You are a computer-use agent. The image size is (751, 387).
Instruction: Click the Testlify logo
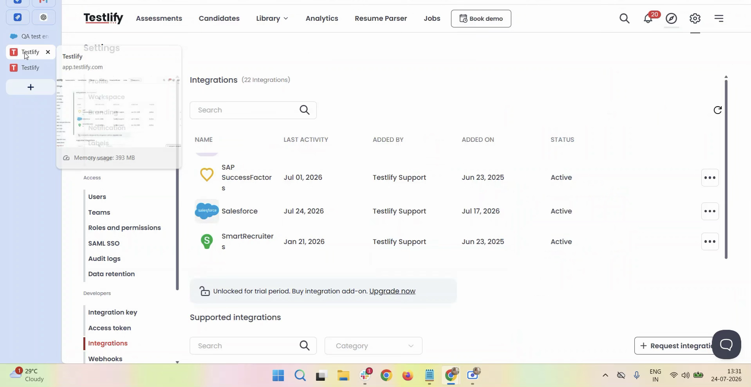(x=103, y=18)
